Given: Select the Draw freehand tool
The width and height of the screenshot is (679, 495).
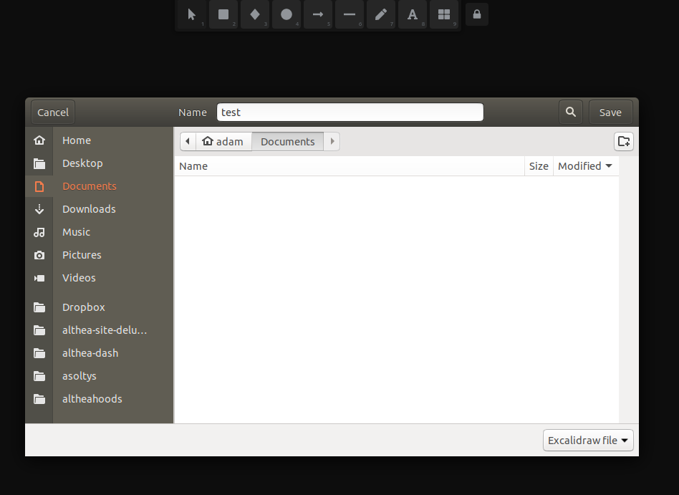Looking at the screenshot, I should 380,14.
